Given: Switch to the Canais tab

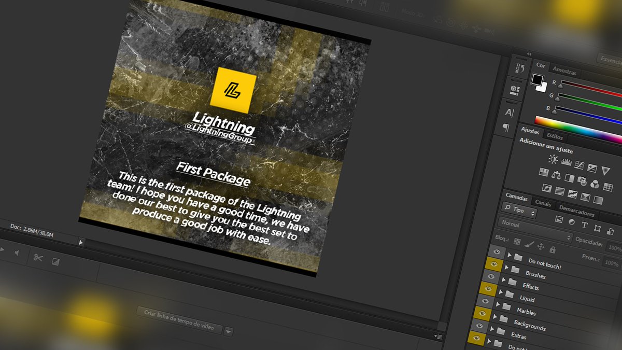Looking at the screenshot, I should 543,204.
